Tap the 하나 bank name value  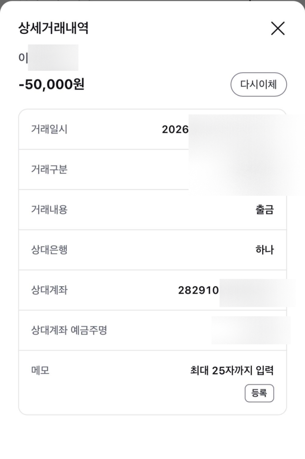tap(264, 250)
